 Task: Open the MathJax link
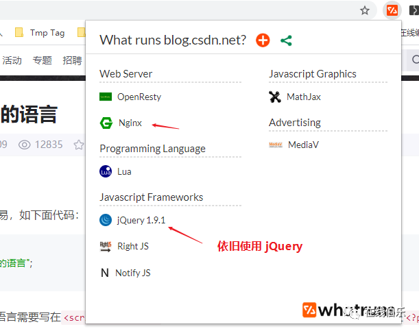coord(304,97)
